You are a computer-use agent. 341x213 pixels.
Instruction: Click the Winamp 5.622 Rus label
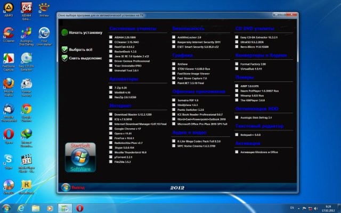[252, 96]
